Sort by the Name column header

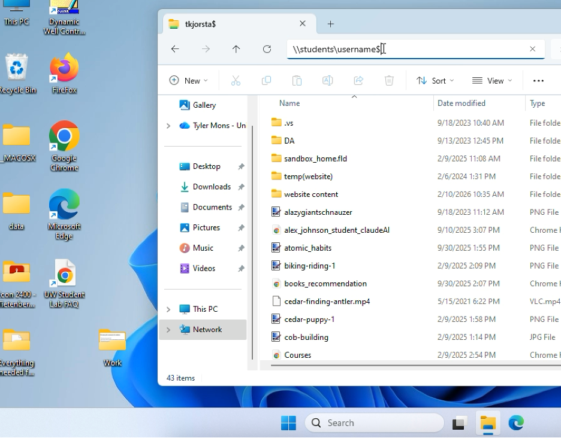click(290, 104)
